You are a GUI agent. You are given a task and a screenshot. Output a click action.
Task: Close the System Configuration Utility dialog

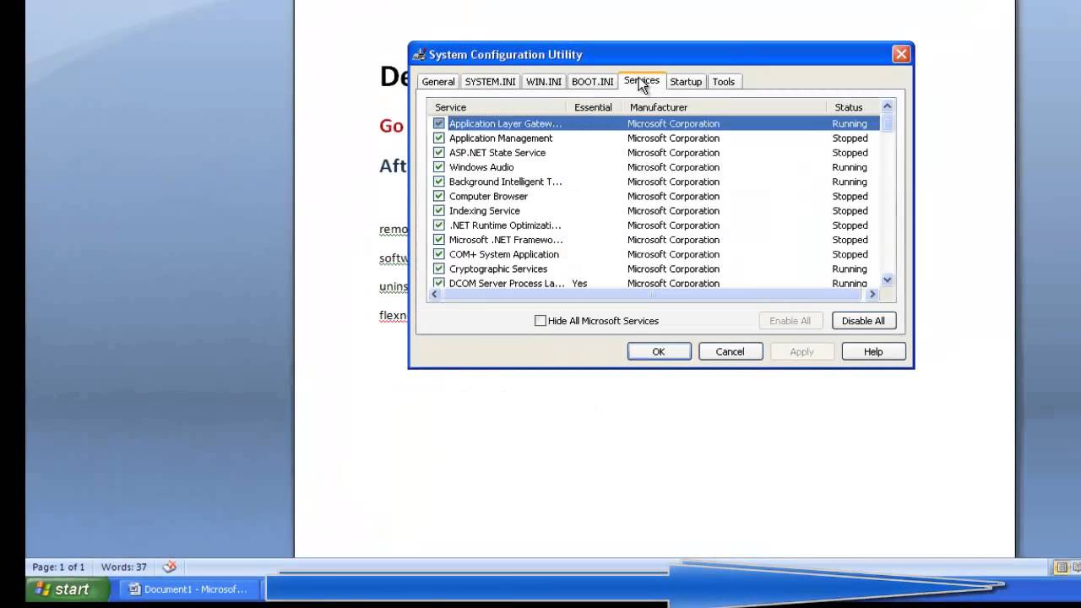coord(901,54)
